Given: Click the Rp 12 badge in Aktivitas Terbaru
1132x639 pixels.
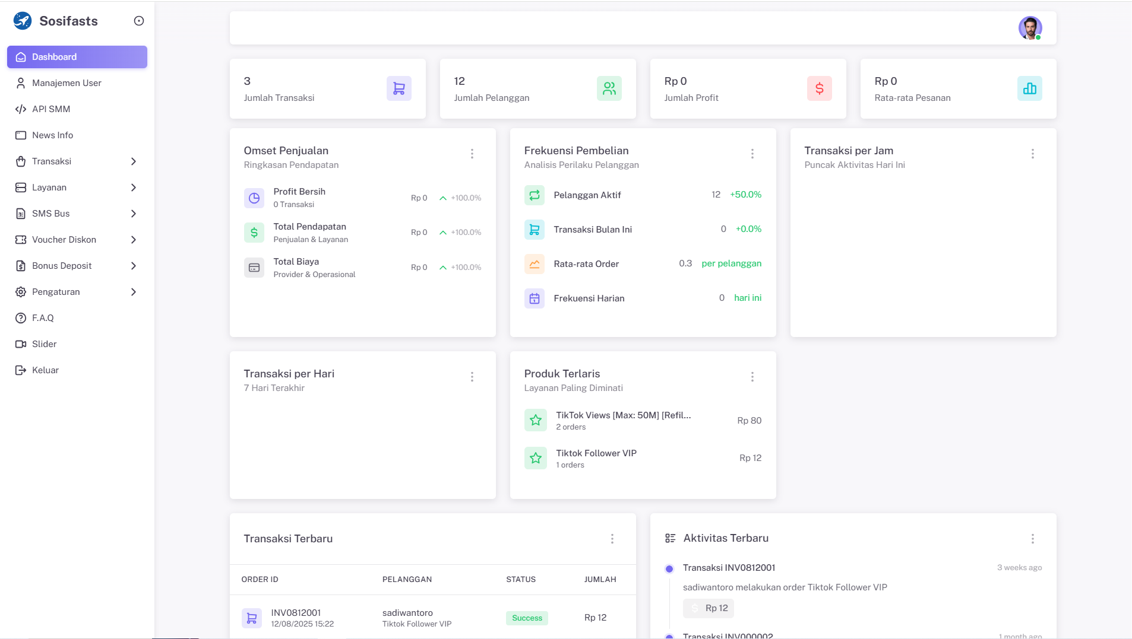Looking at the screenshot, I should coord(709,608).
